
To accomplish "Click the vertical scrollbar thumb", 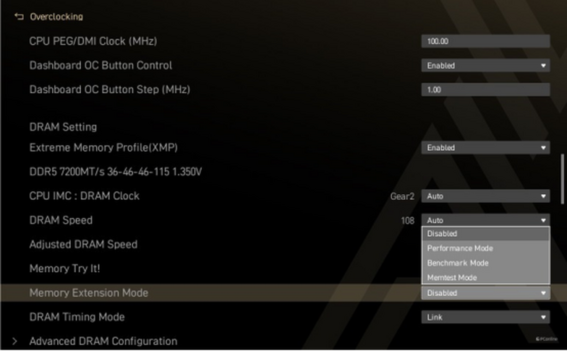I will [562, 180].
